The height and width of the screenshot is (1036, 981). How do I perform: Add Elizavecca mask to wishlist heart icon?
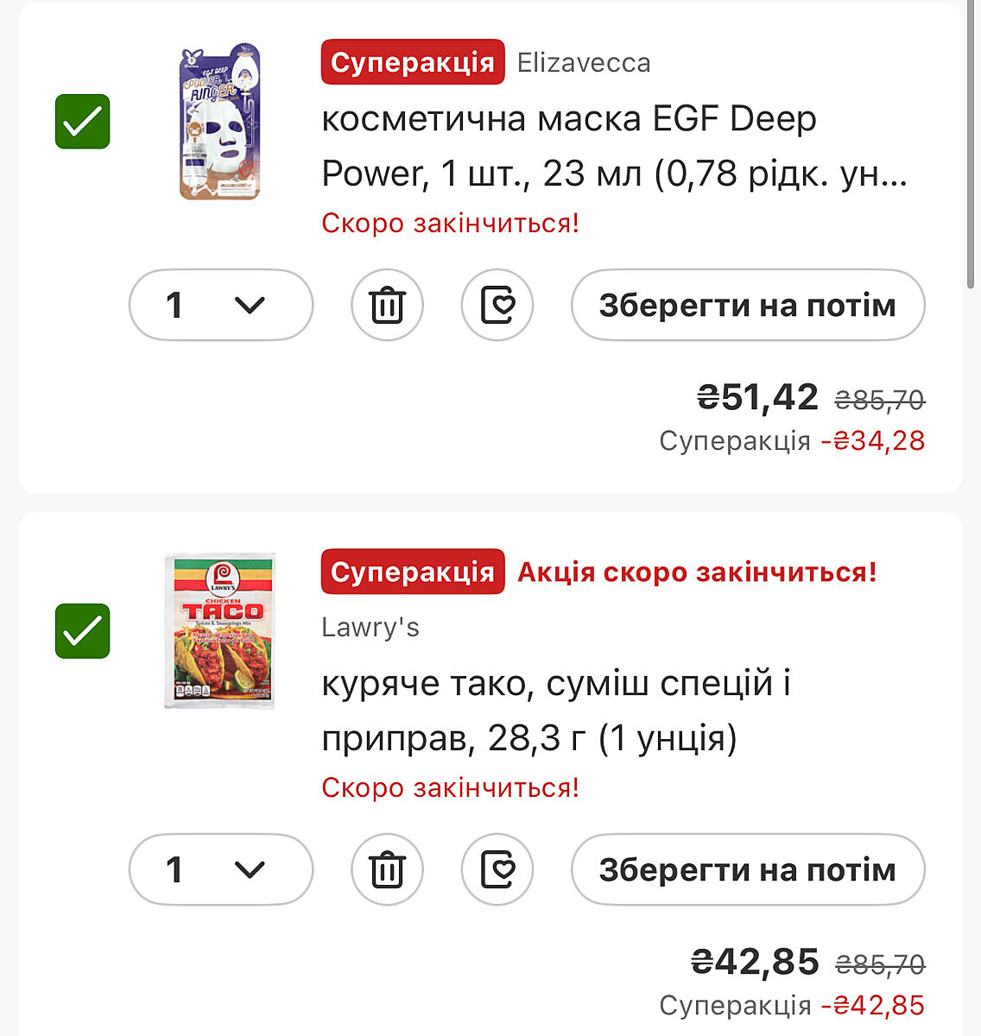pyautogui.click(x=497, y=305)
